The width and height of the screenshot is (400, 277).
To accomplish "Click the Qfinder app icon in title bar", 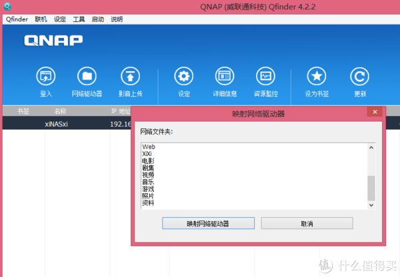I will (x=7, y=6).
